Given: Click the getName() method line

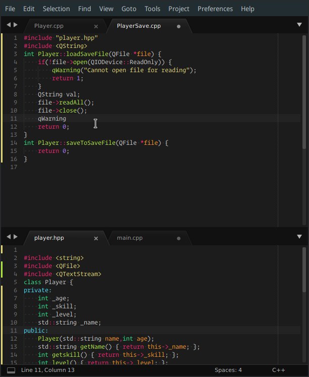Looking at the screenshot, I should click(x=119, y=347).
